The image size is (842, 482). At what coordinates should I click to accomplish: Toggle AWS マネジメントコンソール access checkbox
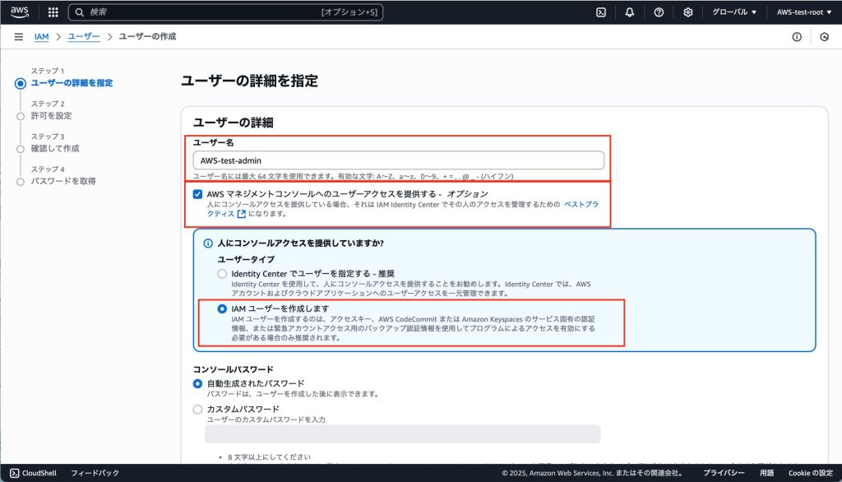point(197,194)
